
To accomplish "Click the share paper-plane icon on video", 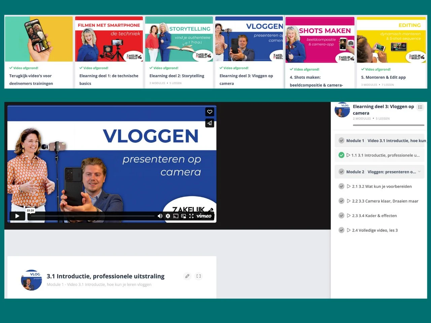I will [210, 123].
